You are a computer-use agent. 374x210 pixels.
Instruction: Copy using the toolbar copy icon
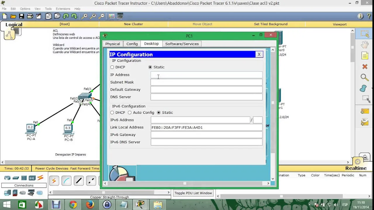pos(49,16)
